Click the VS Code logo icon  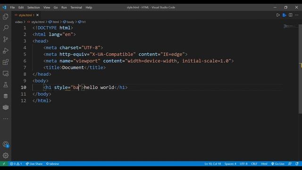4,8
